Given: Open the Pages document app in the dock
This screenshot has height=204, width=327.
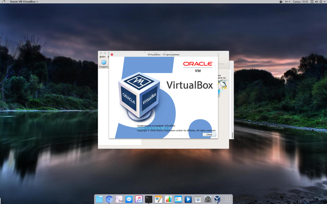Looking at the screenshot, I should (158, 199).
